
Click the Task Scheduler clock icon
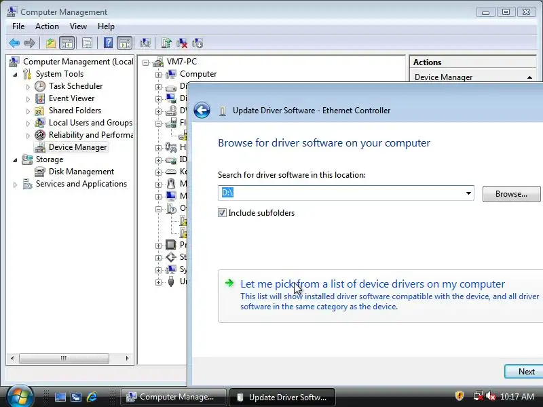point(40,86)
